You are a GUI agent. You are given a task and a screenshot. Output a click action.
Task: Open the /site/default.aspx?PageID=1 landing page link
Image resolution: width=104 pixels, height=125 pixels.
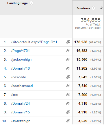(x=34, y=42)
